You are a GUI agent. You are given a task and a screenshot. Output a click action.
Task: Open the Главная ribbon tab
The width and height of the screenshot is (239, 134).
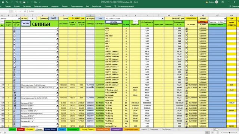(x=8, y=6)
